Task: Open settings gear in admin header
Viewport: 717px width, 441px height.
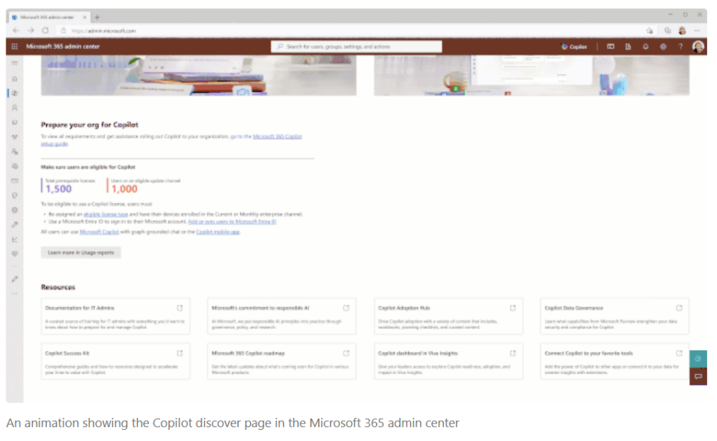Action: 663,47
